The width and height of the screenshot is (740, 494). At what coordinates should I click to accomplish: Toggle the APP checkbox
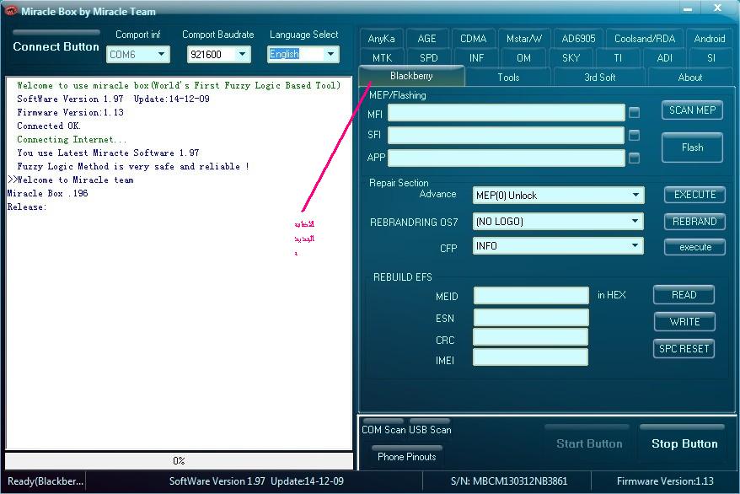[635, 158]
